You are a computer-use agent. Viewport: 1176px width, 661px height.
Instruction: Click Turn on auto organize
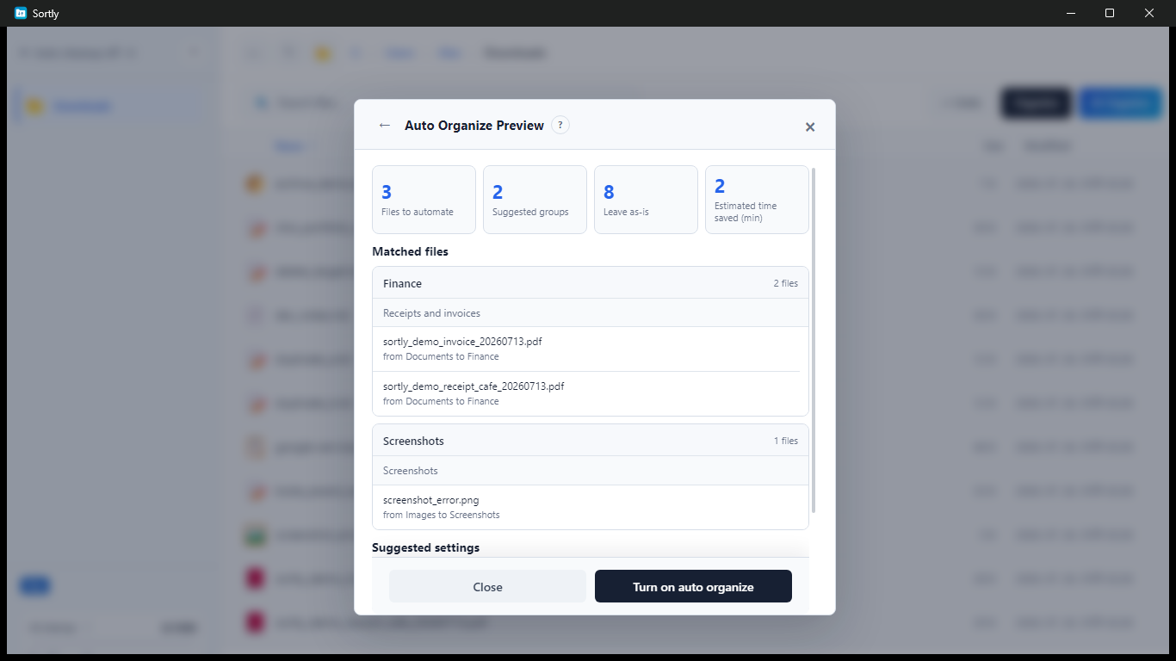click(x=693, y=587)
